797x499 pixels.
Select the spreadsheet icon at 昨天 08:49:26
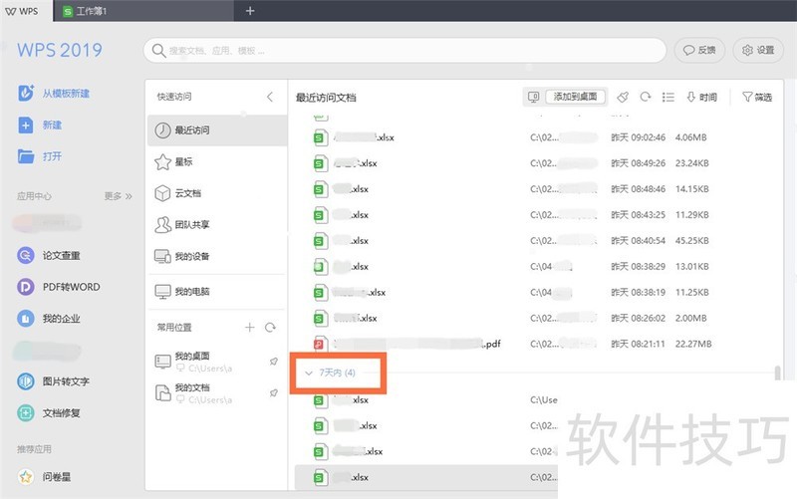tap(320, 163)
